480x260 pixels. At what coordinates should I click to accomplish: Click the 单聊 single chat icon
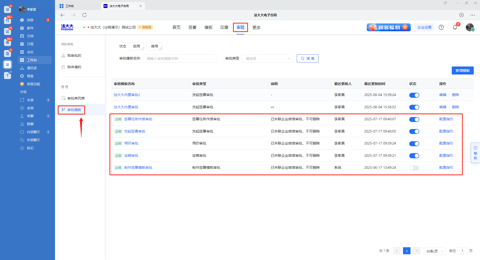tap(22, 116)
